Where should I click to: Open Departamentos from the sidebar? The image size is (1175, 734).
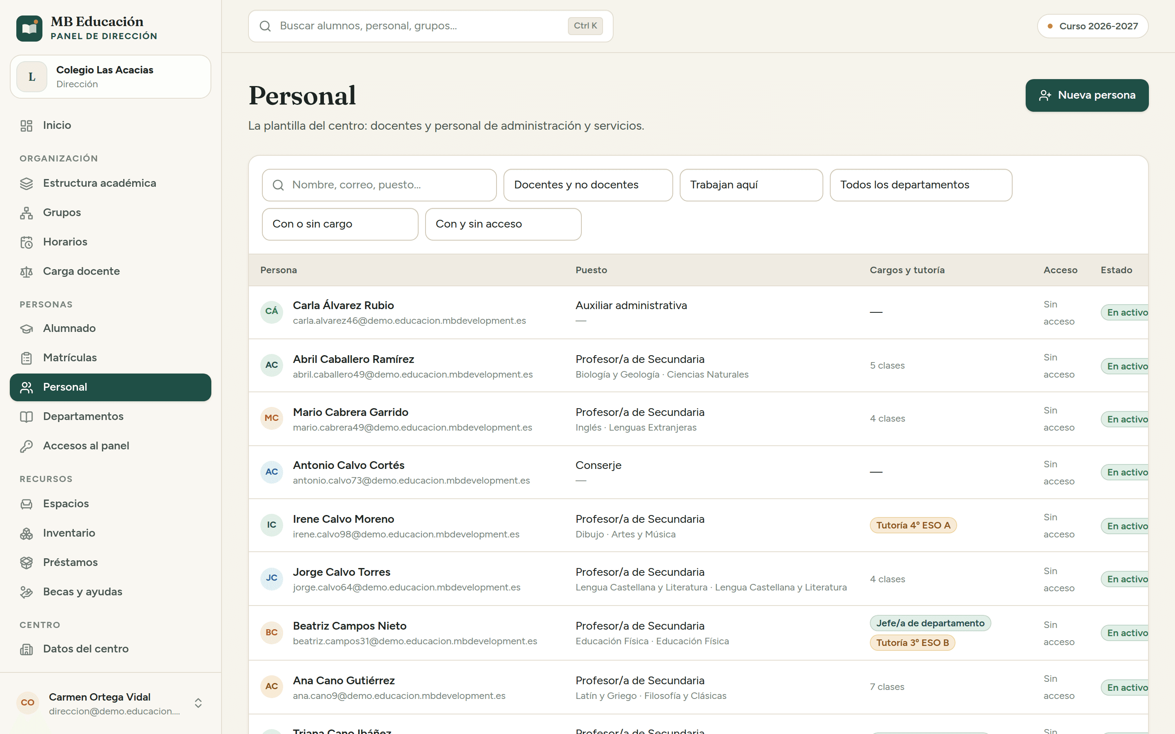coord(111,417)
